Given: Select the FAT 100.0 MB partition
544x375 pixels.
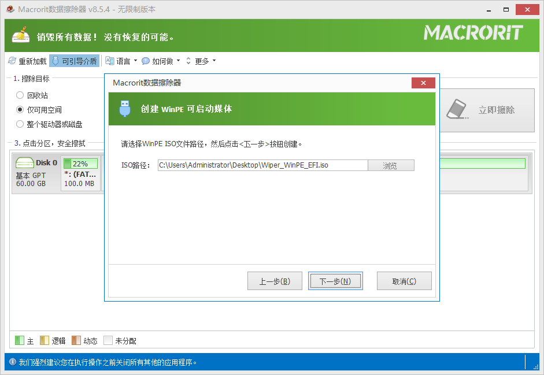Looking at the screenshot, I should (x=80, y=173).
